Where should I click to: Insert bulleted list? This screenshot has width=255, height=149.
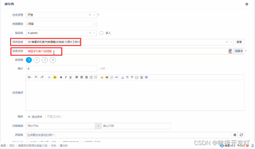tap(96, 77)
